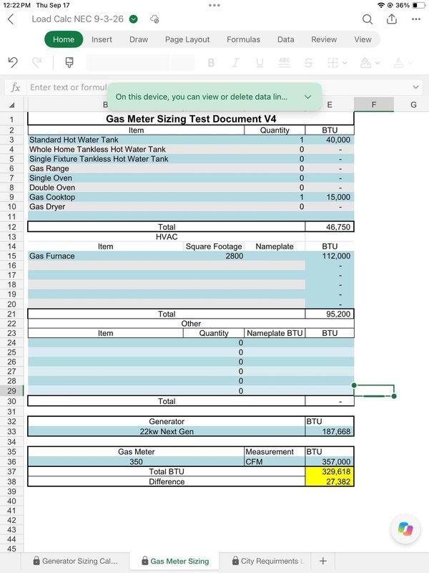
Task: Click the font size box
Action: [182, 62]
